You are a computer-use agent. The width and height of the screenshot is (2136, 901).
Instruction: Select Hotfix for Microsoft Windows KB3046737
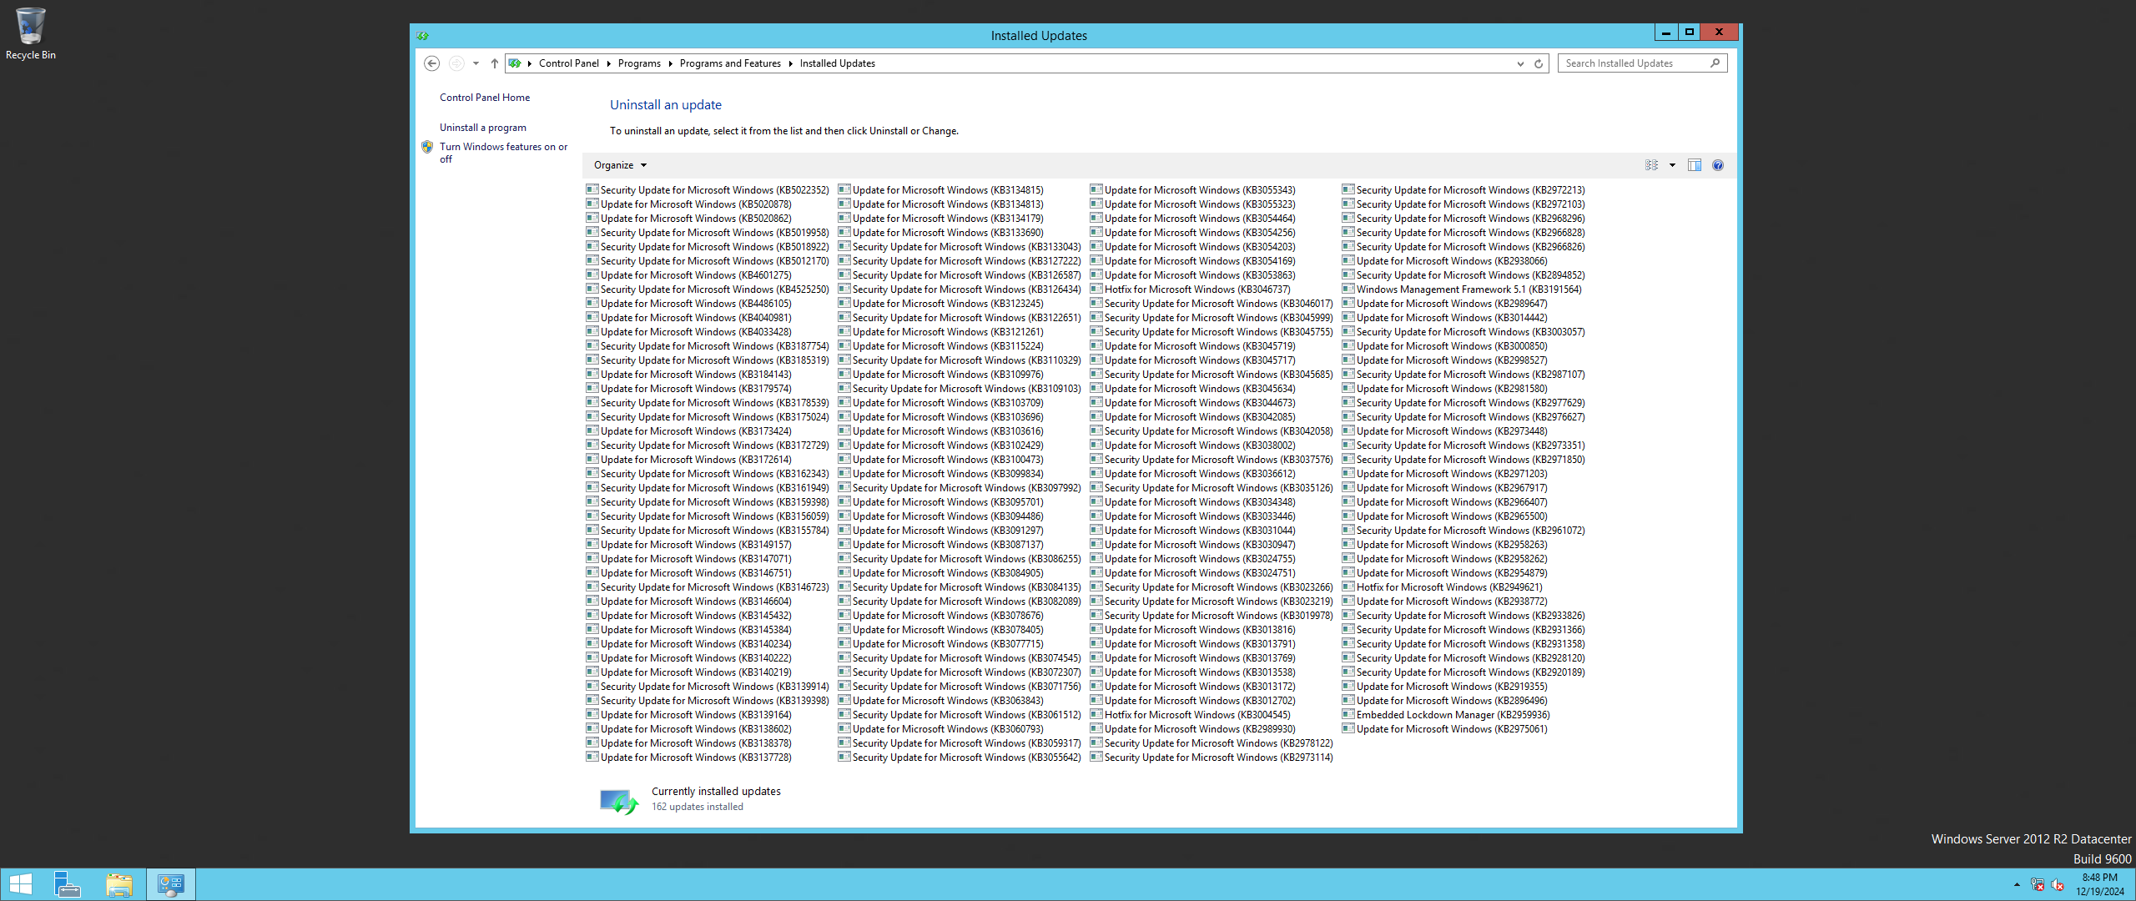(1190, 289)
